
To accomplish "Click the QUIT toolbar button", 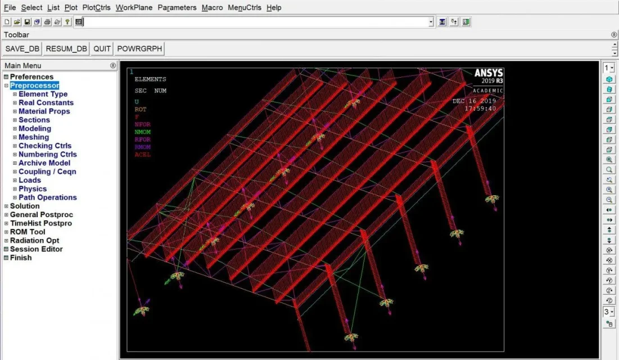I will click(102, 48).
